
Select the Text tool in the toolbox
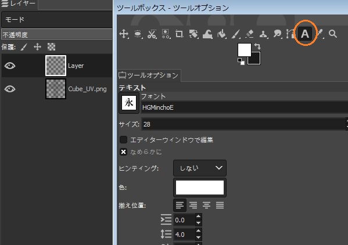coord(305,34)
